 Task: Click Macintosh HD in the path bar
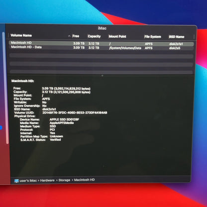point(85,180)
